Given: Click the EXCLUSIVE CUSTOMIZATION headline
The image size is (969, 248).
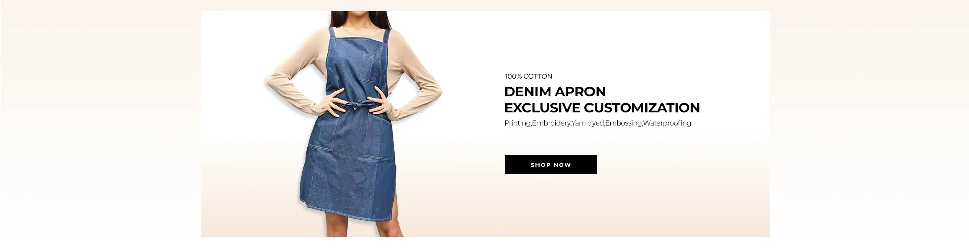Looking at the screenshot, I should 602,108.
